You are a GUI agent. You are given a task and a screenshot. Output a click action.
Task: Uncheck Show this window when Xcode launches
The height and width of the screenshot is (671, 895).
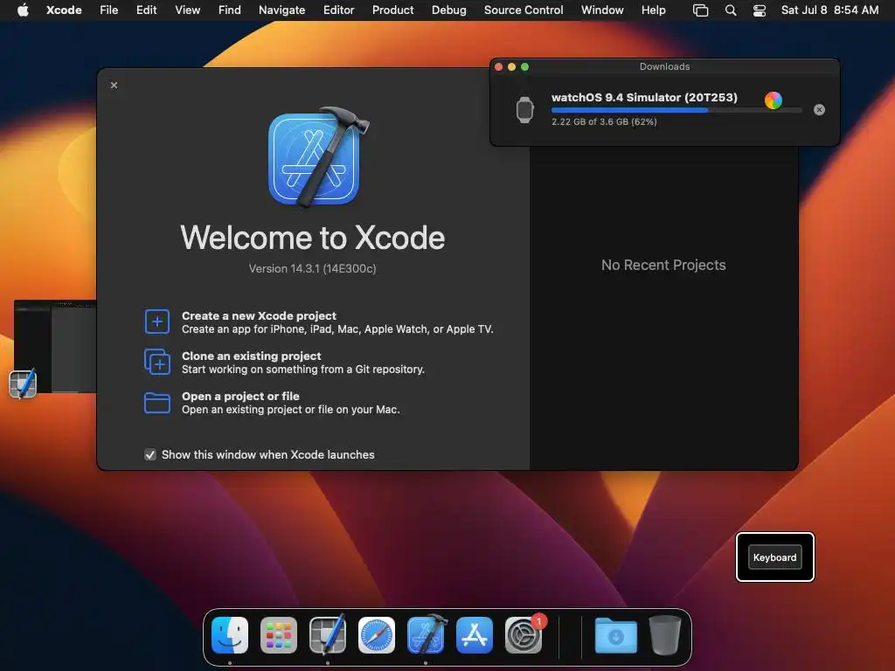click(150, 454)
